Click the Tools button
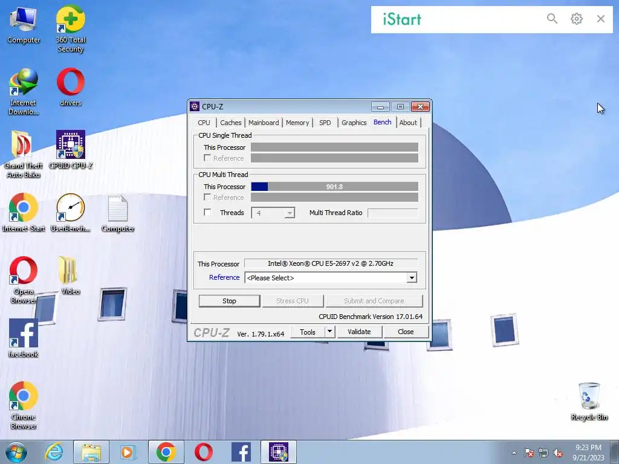 (x=308, y=332)
